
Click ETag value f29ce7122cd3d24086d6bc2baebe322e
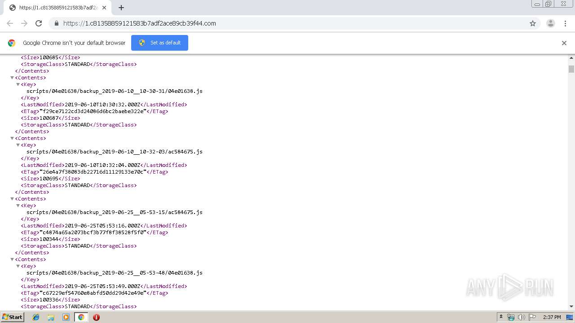93,111
